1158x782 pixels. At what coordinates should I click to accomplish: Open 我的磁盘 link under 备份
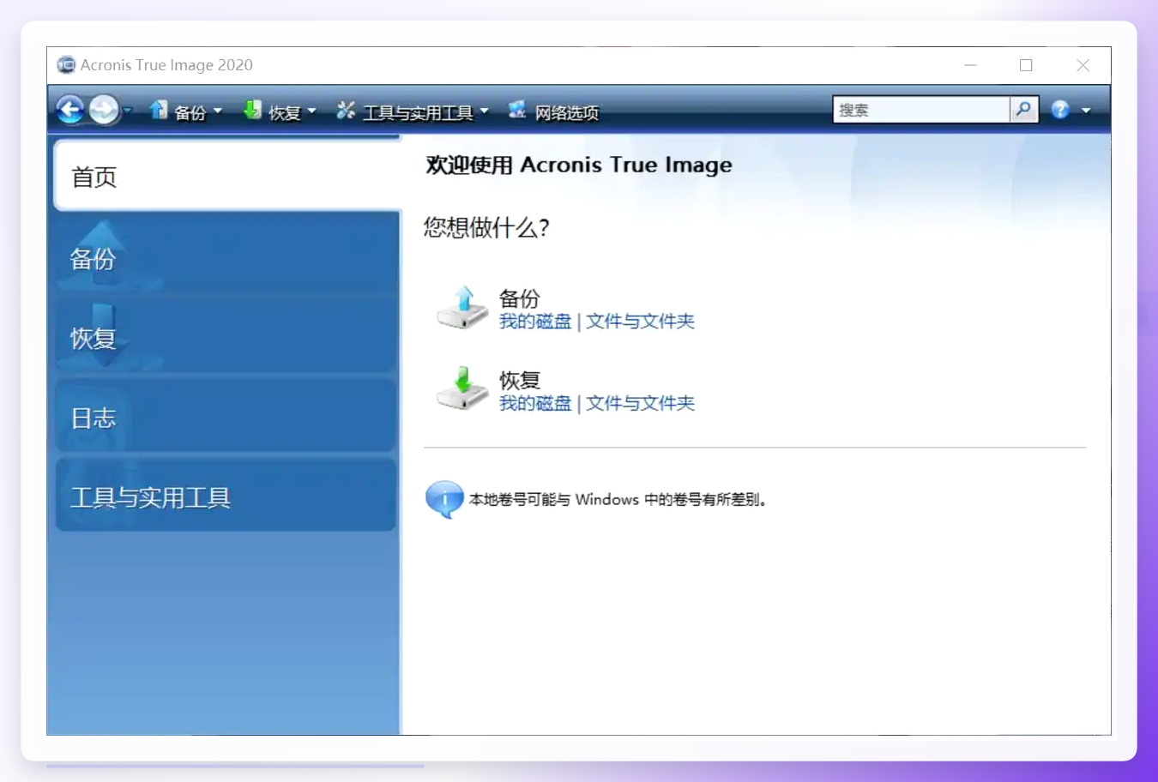click(535, 322)
